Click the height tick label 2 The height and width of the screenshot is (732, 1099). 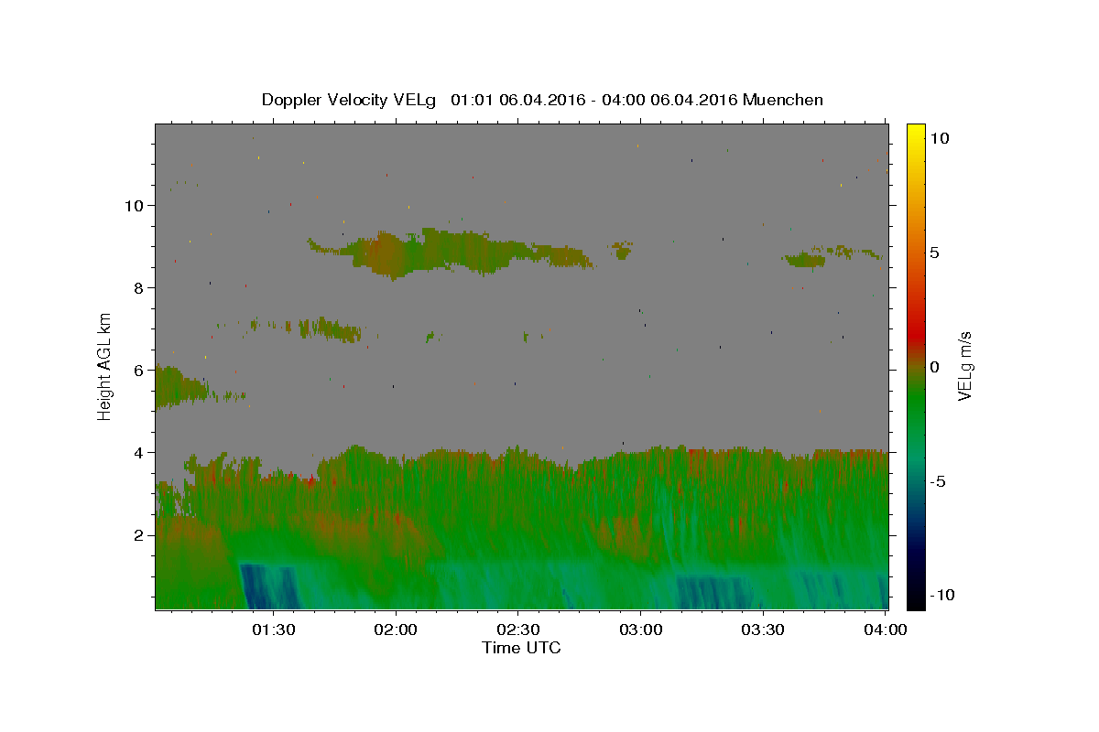tap(139, 534)
